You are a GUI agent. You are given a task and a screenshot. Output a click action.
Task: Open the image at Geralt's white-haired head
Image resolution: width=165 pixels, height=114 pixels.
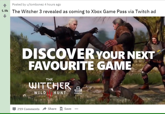[x=73, y=24]
